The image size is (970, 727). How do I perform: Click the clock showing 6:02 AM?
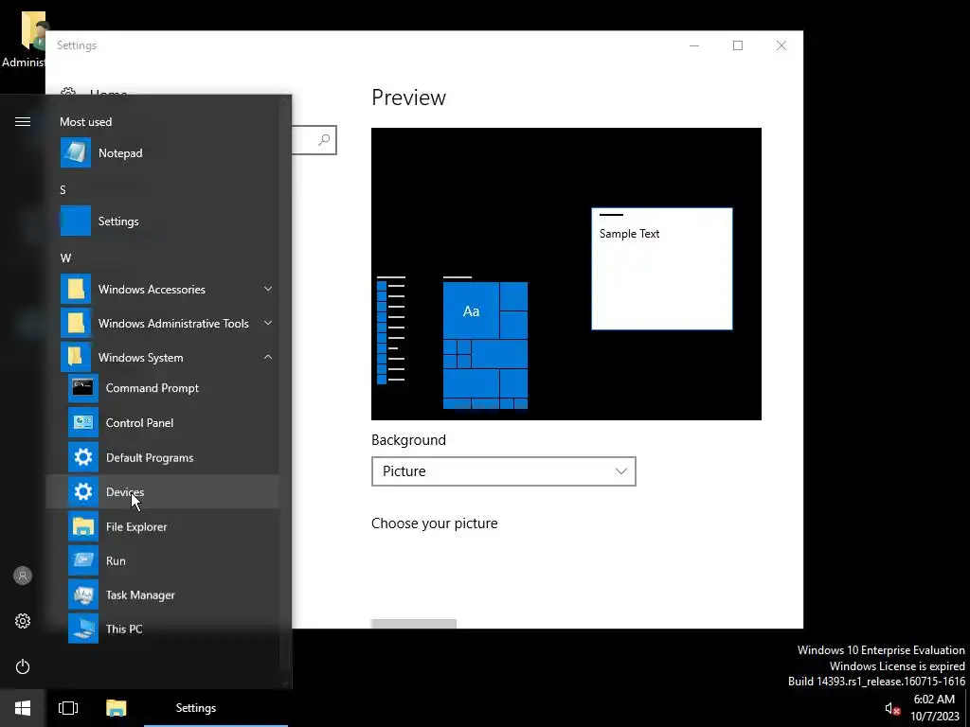tap(933, 700)
